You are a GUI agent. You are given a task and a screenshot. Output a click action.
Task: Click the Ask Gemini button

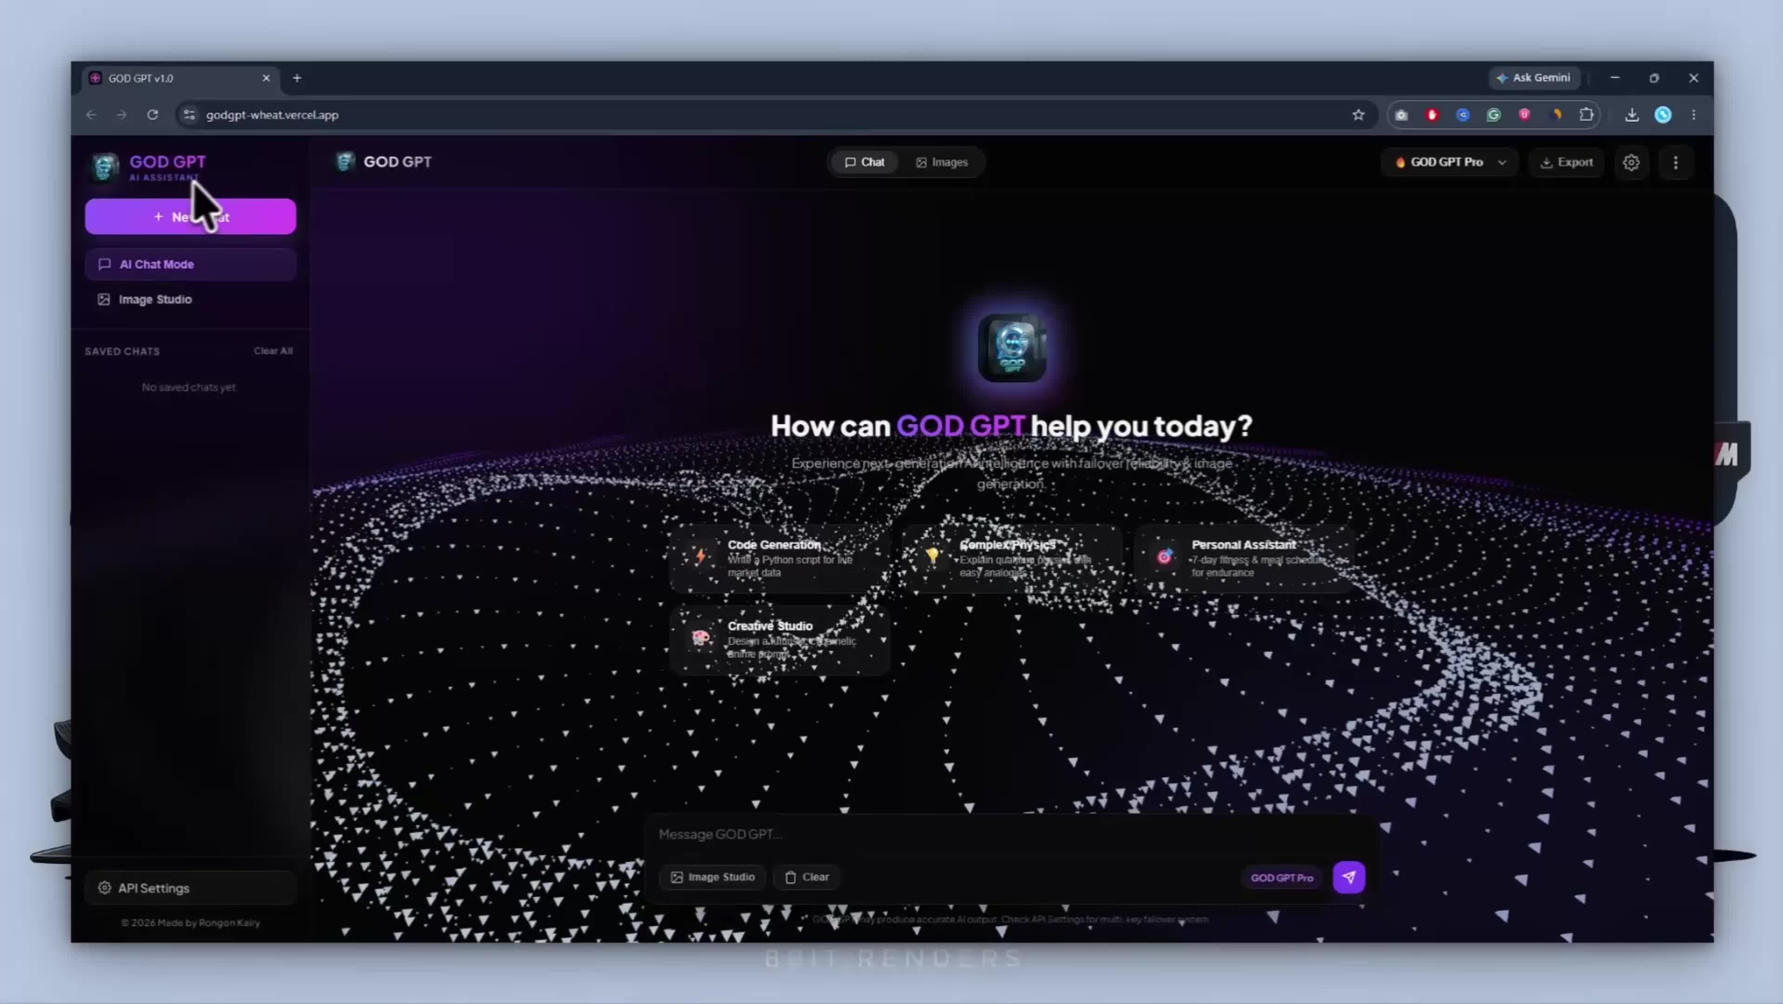1534,78
